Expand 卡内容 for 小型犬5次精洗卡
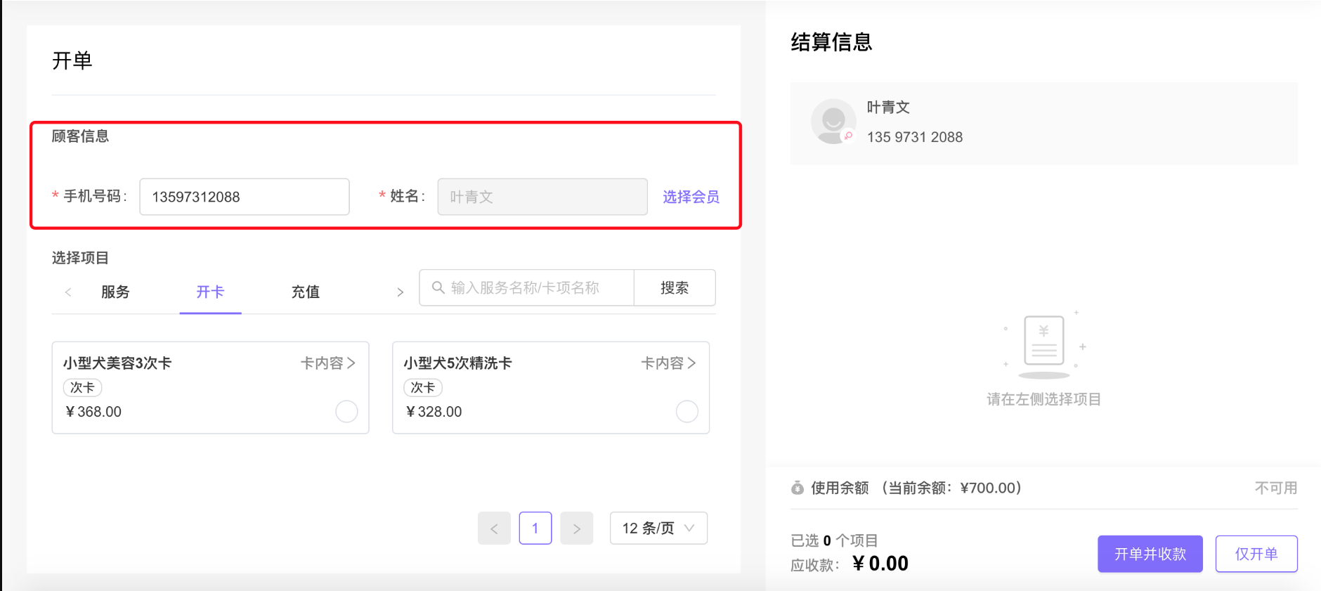Image resolution: width=1321 pixels, height=591 pixels. click(x=668, y=363)
